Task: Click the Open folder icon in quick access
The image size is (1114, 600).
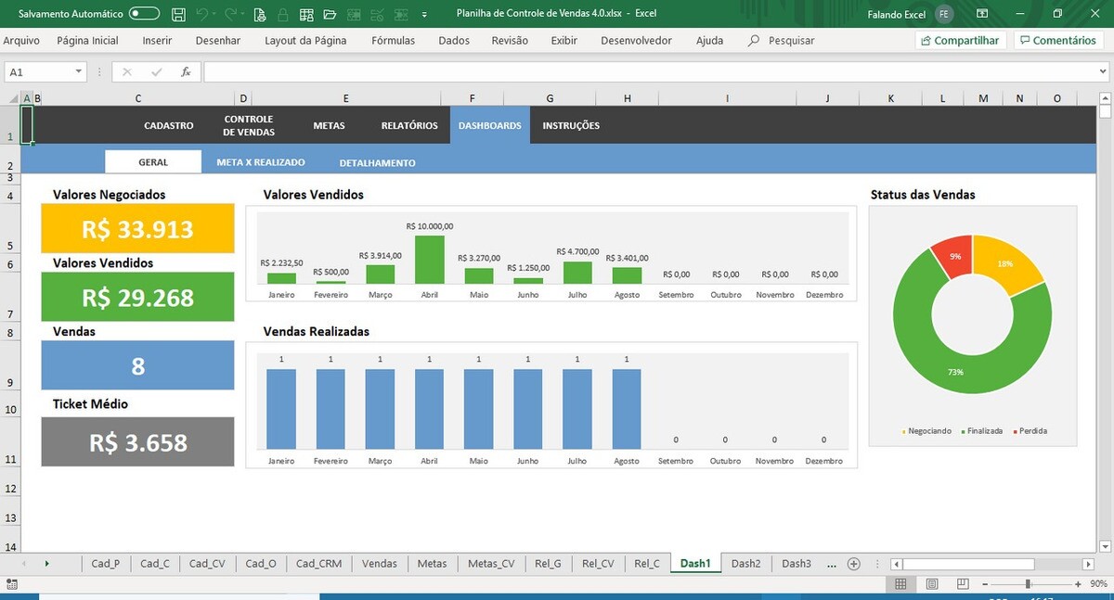Action: coord(330,14)
